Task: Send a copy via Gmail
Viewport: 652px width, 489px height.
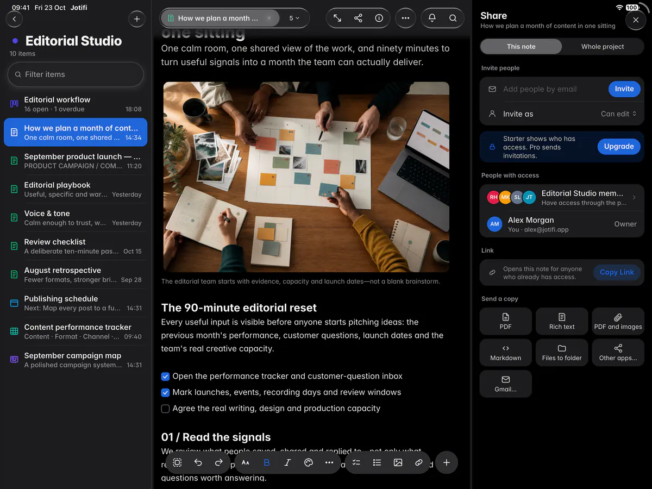Action: point(506,384)
